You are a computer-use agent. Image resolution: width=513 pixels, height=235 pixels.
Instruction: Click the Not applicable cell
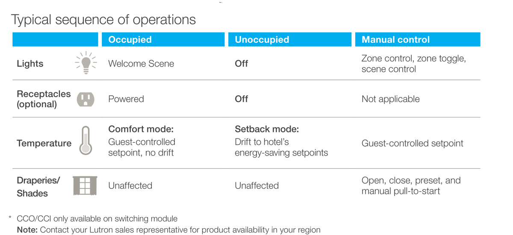pos(390,99)
